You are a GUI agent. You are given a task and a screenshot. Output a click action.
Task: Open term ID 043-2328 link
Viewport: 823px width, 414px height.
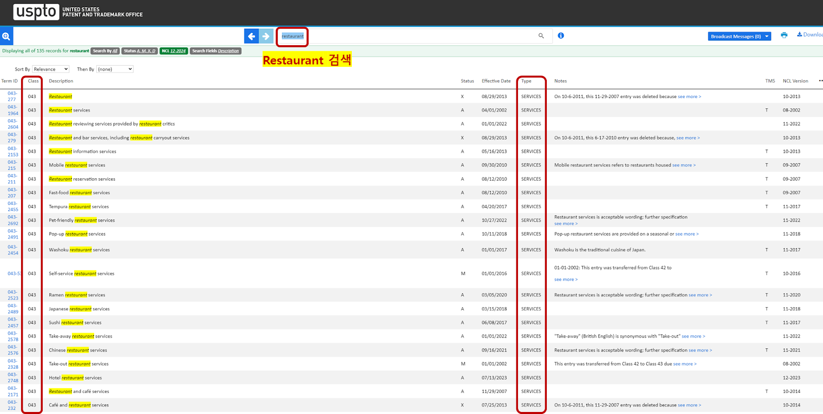(13, 364)
